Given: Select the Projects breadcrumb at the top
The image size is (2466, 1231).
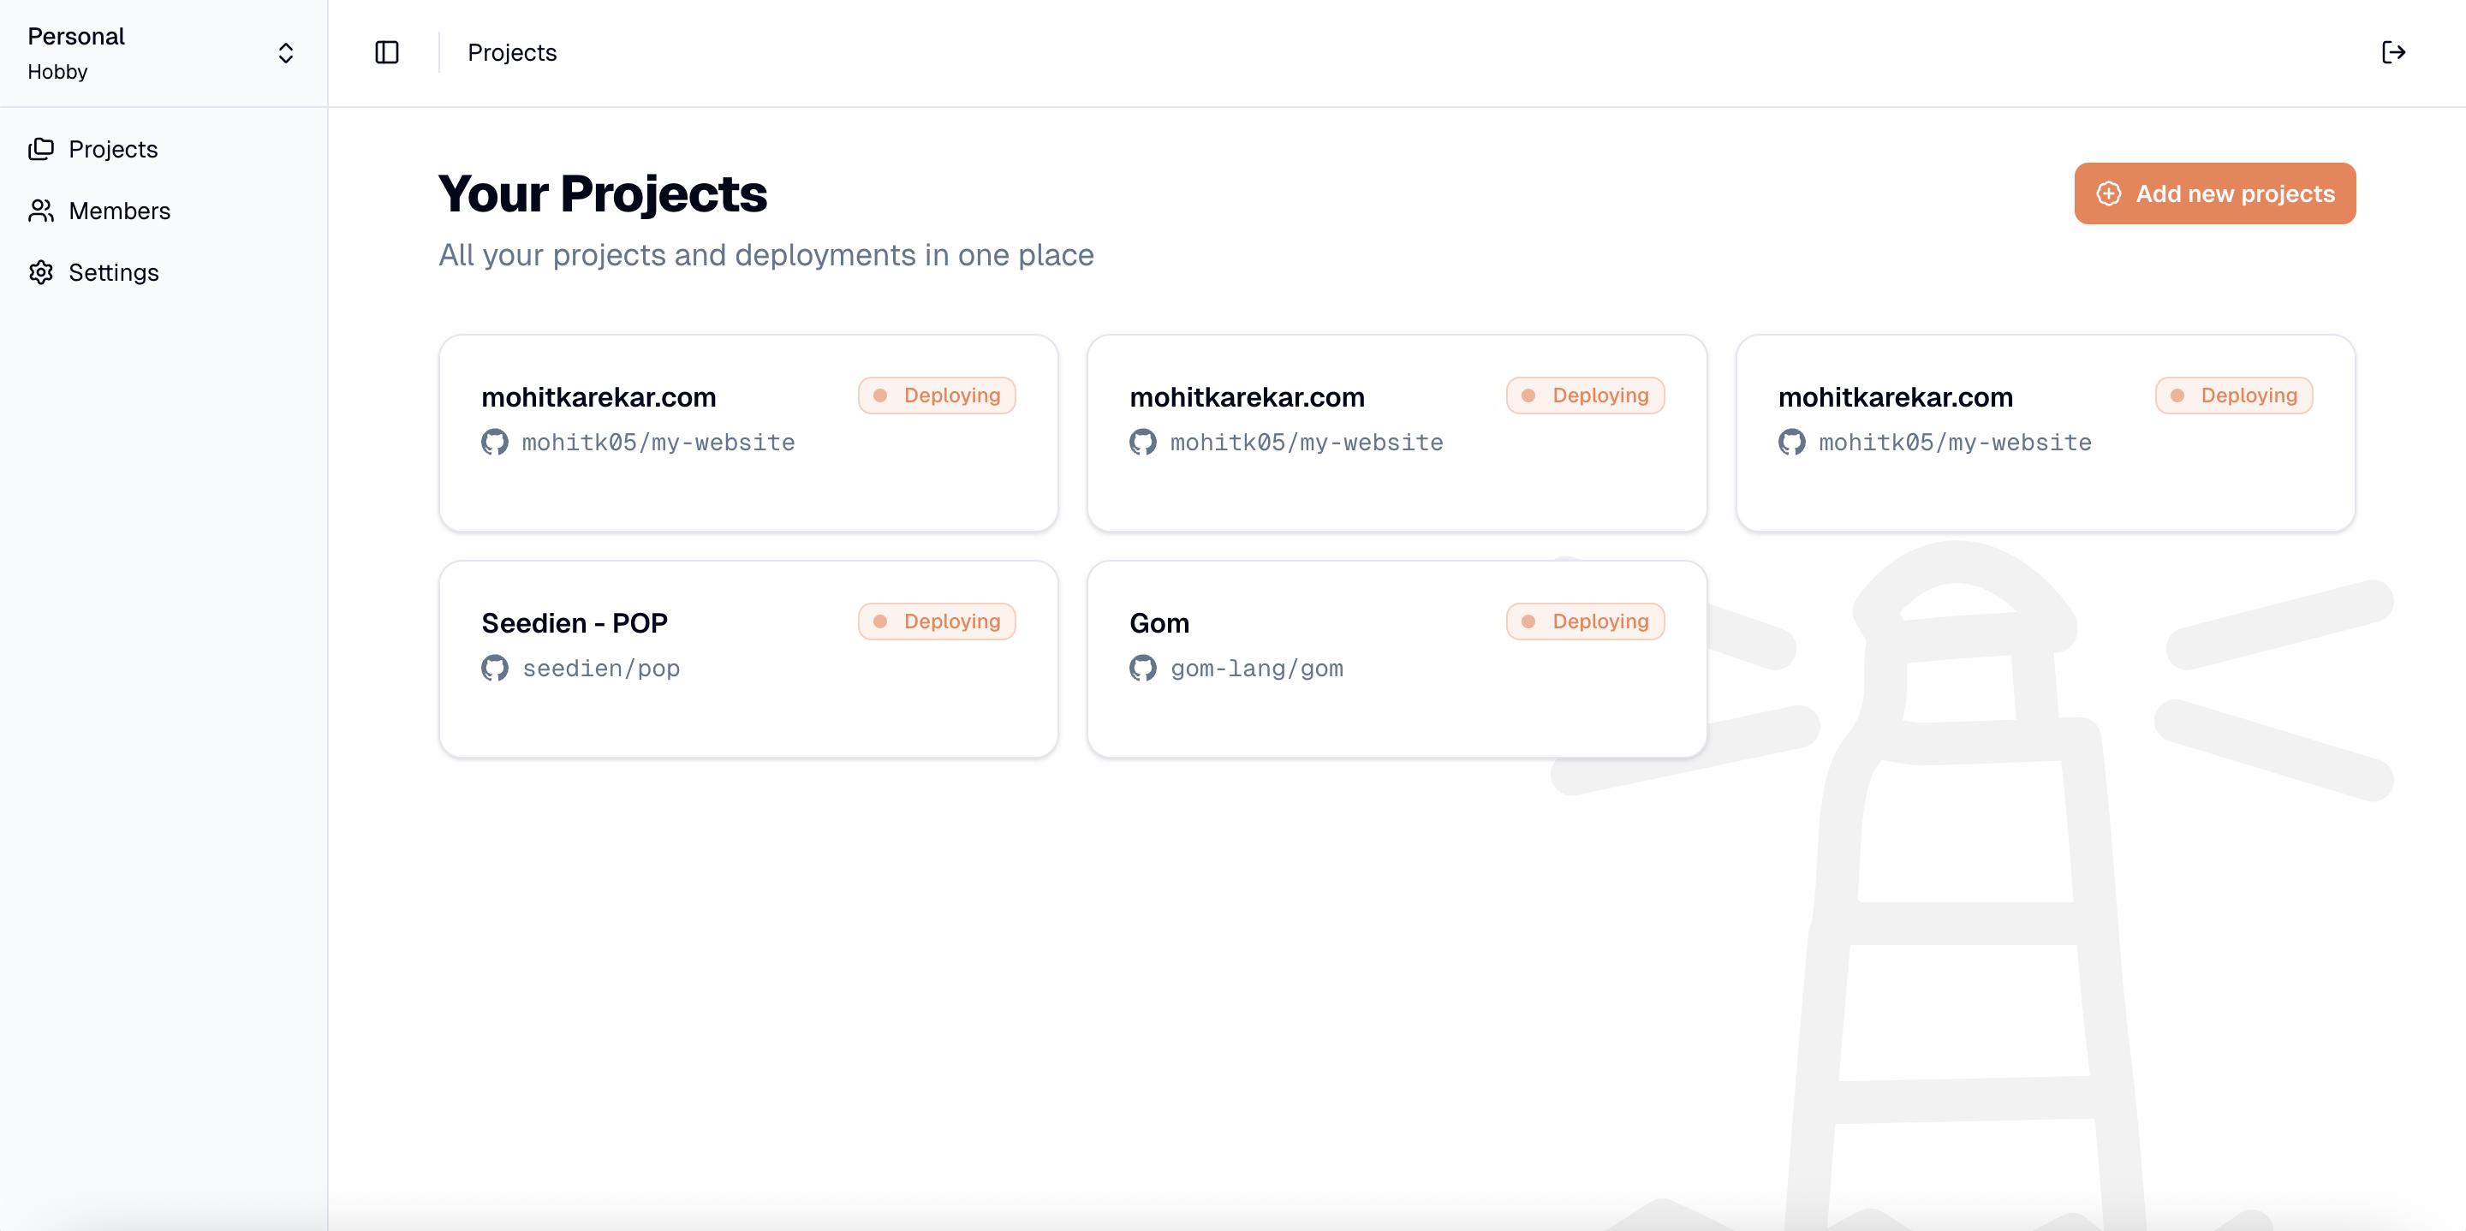Looking at the screenshot, I should click(x=511, y=53).
